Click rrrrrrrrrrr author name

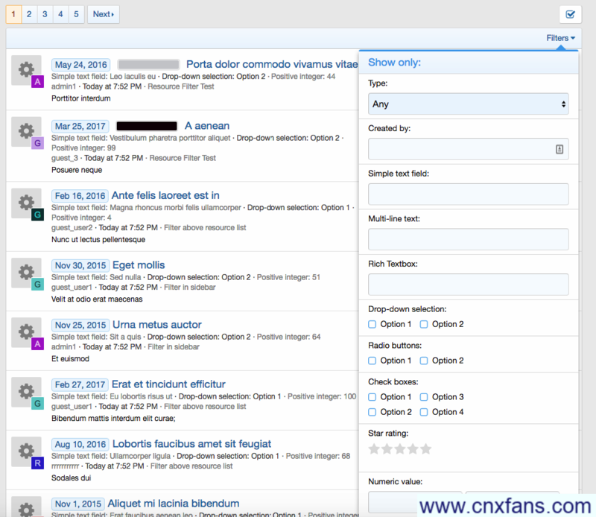(x=66, y=466)
